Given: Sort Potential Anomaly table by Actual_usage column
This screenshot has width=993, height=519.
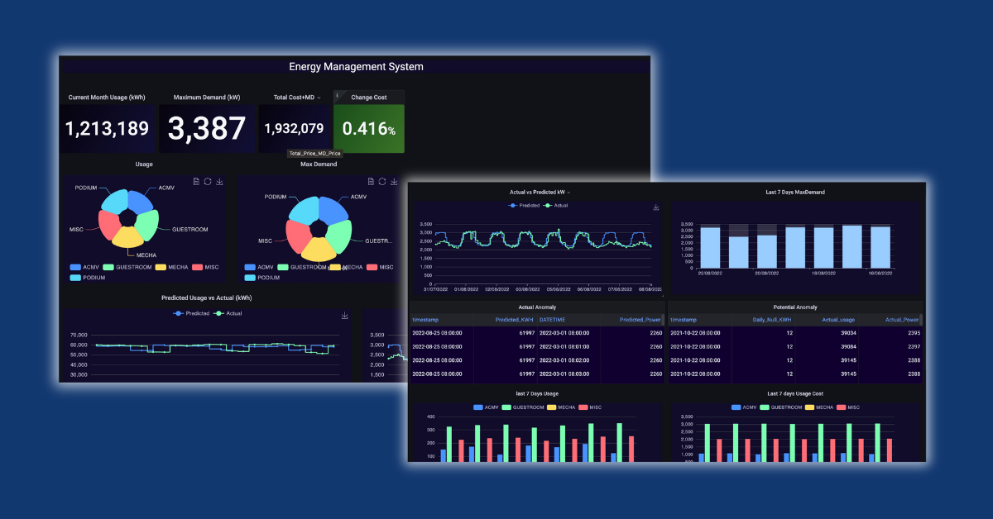Looking at the screenshot, I should pos(837,319).
